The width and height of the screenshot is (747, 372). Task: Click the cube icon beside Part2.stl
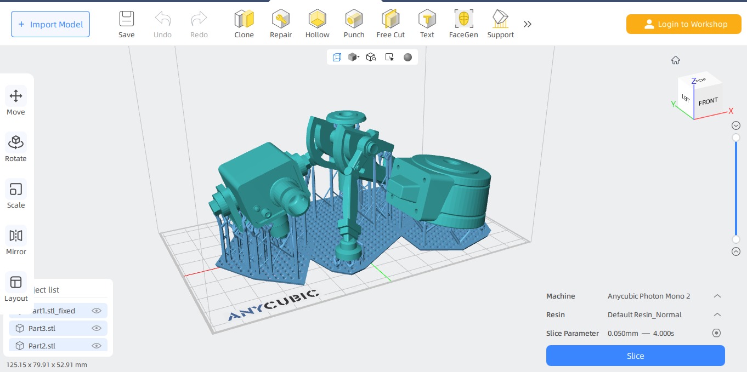click(x=20, y=346)
